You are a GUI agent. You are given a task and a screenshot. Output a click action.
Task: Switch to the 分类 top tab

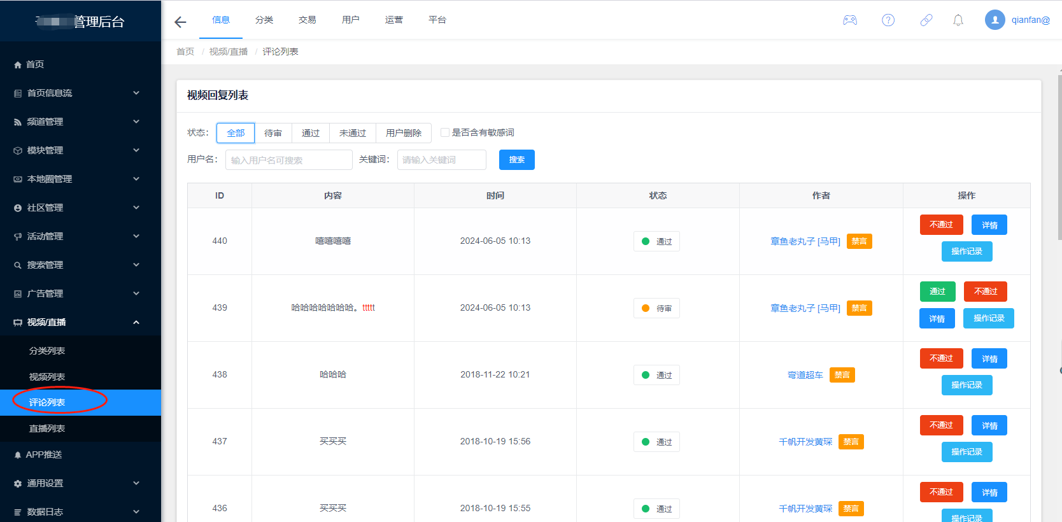264,20
